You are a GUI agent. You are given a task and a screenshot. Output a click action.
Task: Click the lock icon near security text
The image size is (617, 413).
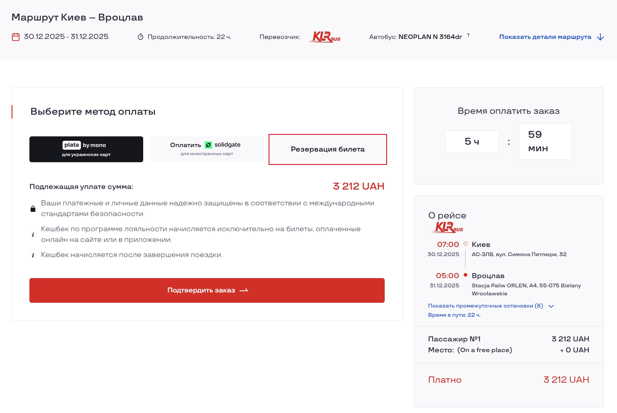coord(33,208)
